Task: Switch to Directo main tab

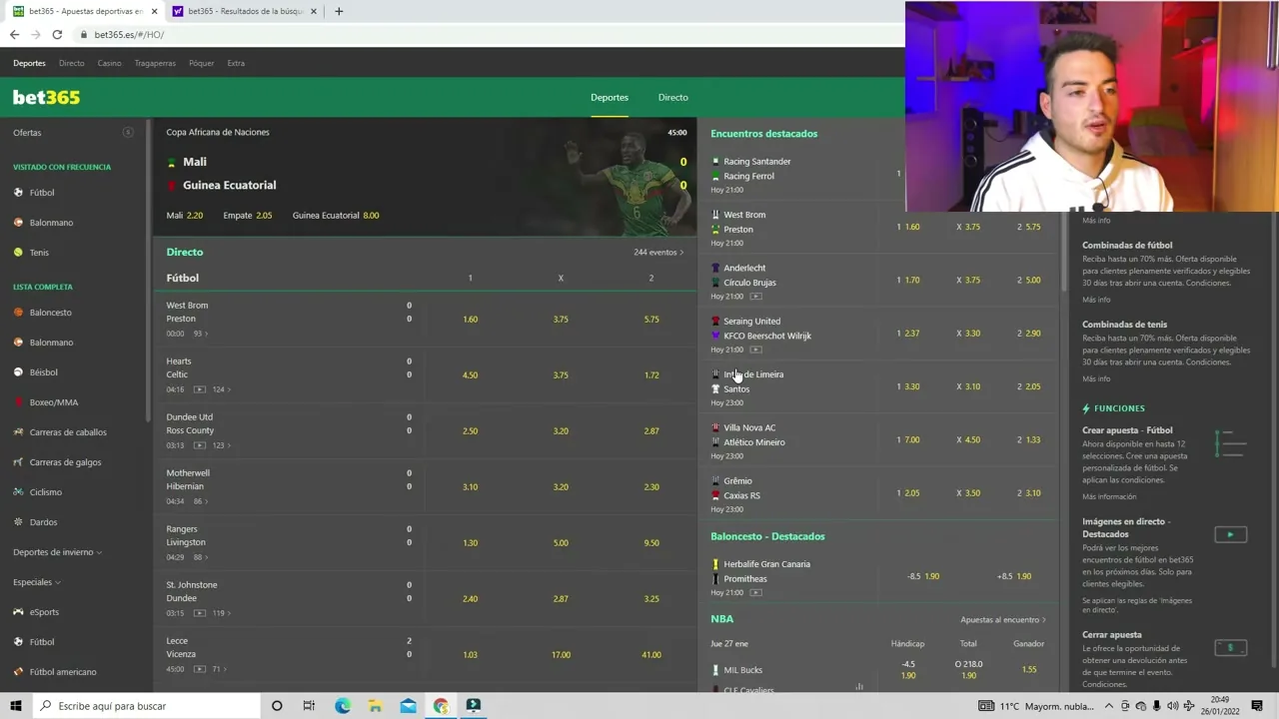Action: [672, 97]
